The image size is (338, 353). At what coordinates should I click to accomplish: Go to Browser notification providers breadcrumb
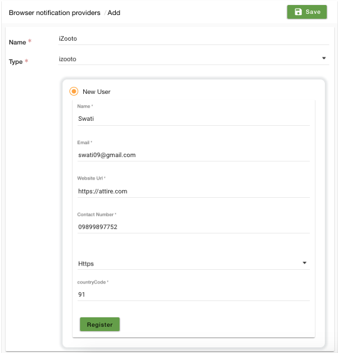[54, 13]
